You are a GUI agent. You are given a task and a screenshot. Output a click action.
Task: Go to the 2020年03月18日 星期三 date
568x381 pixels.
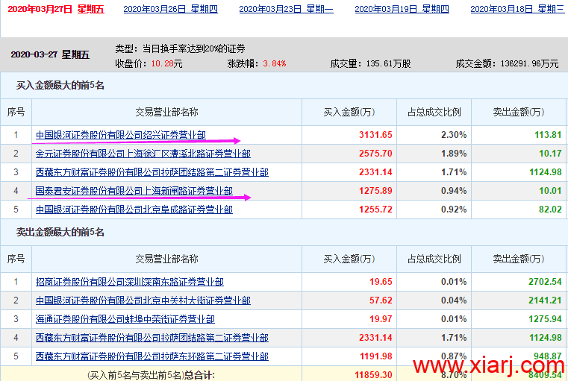(517, 9)
